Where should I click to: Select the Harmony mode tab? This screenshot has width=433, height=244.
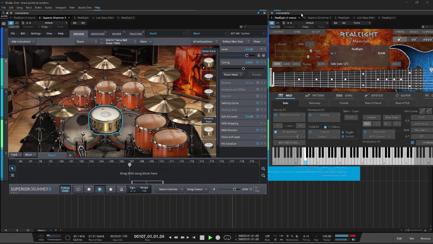[315, 103]
